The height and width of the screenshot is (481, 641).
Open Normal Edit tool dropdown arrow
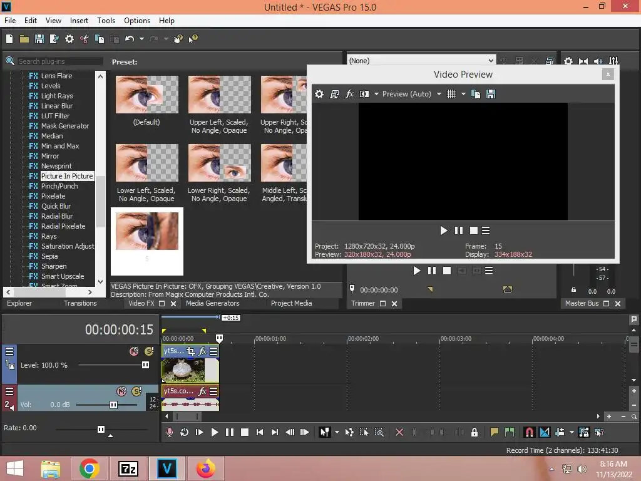point(337,432)
